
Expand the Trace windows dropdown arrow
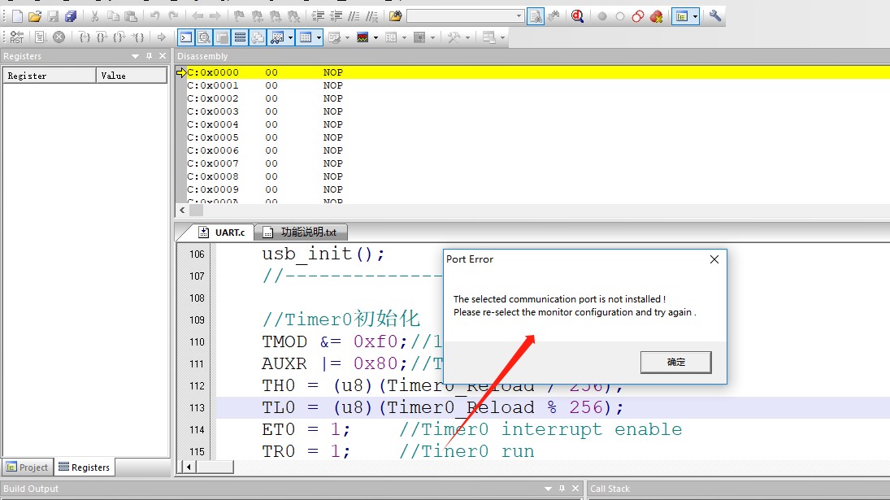404,37
